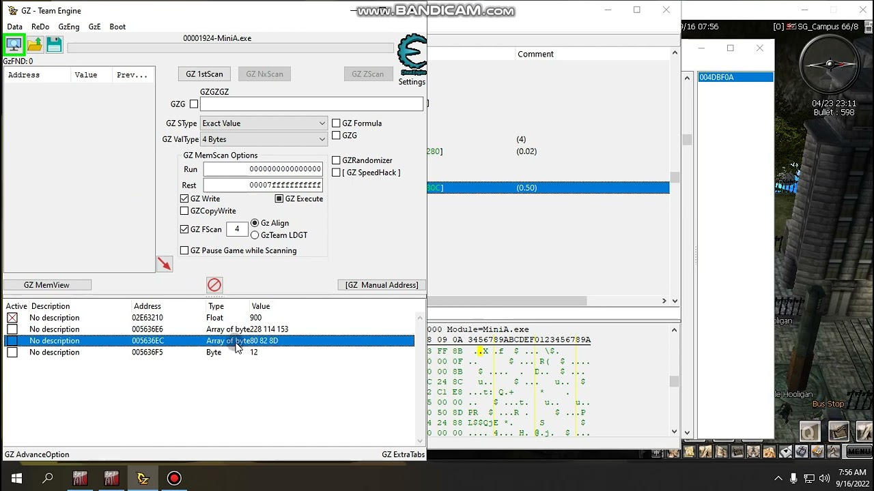Click the Cheat Engine logo icon

pyautogui.click(x=412, y=55)
